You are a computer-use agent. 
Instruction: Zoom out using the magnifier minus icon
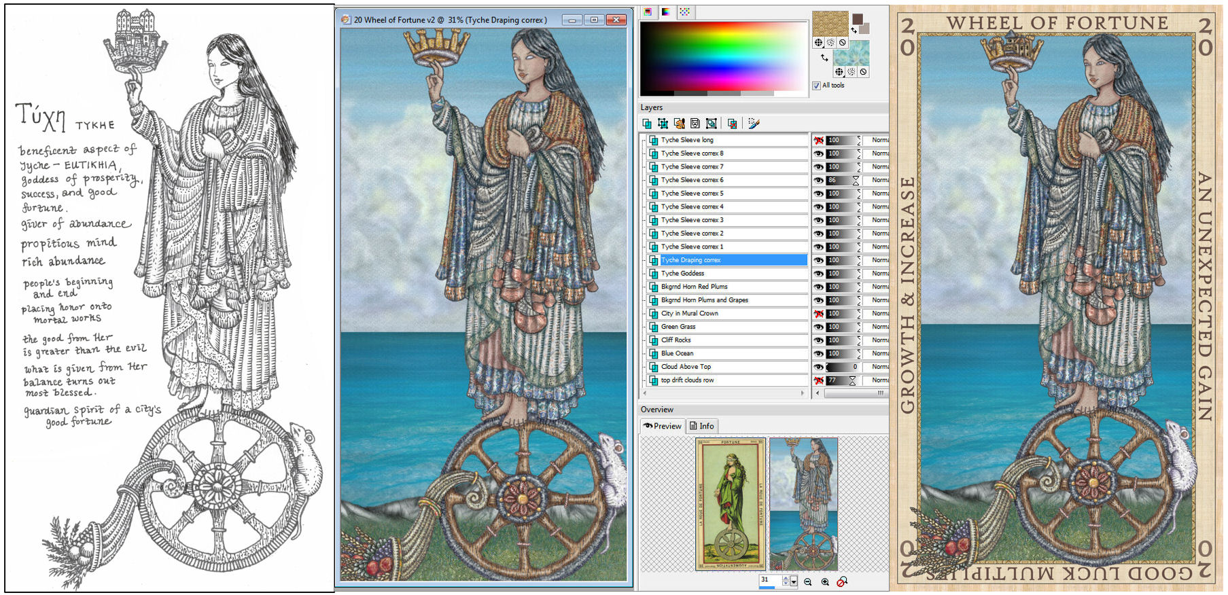[807, 582]
